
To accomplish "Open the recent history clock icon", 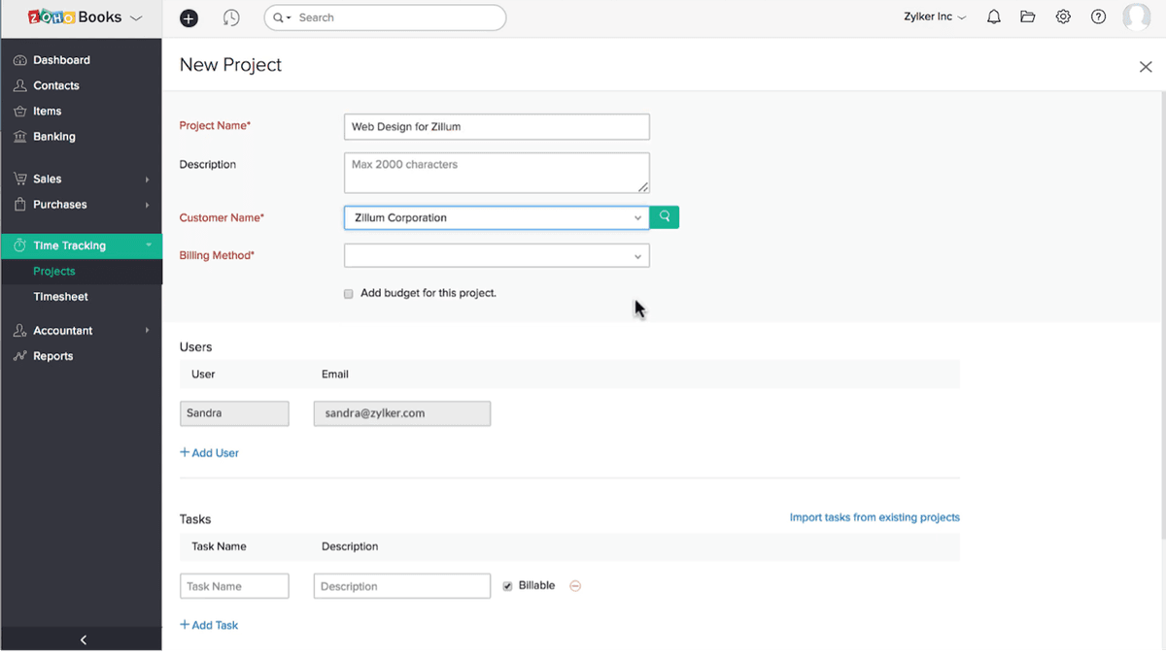I will (x=230, y=17).
